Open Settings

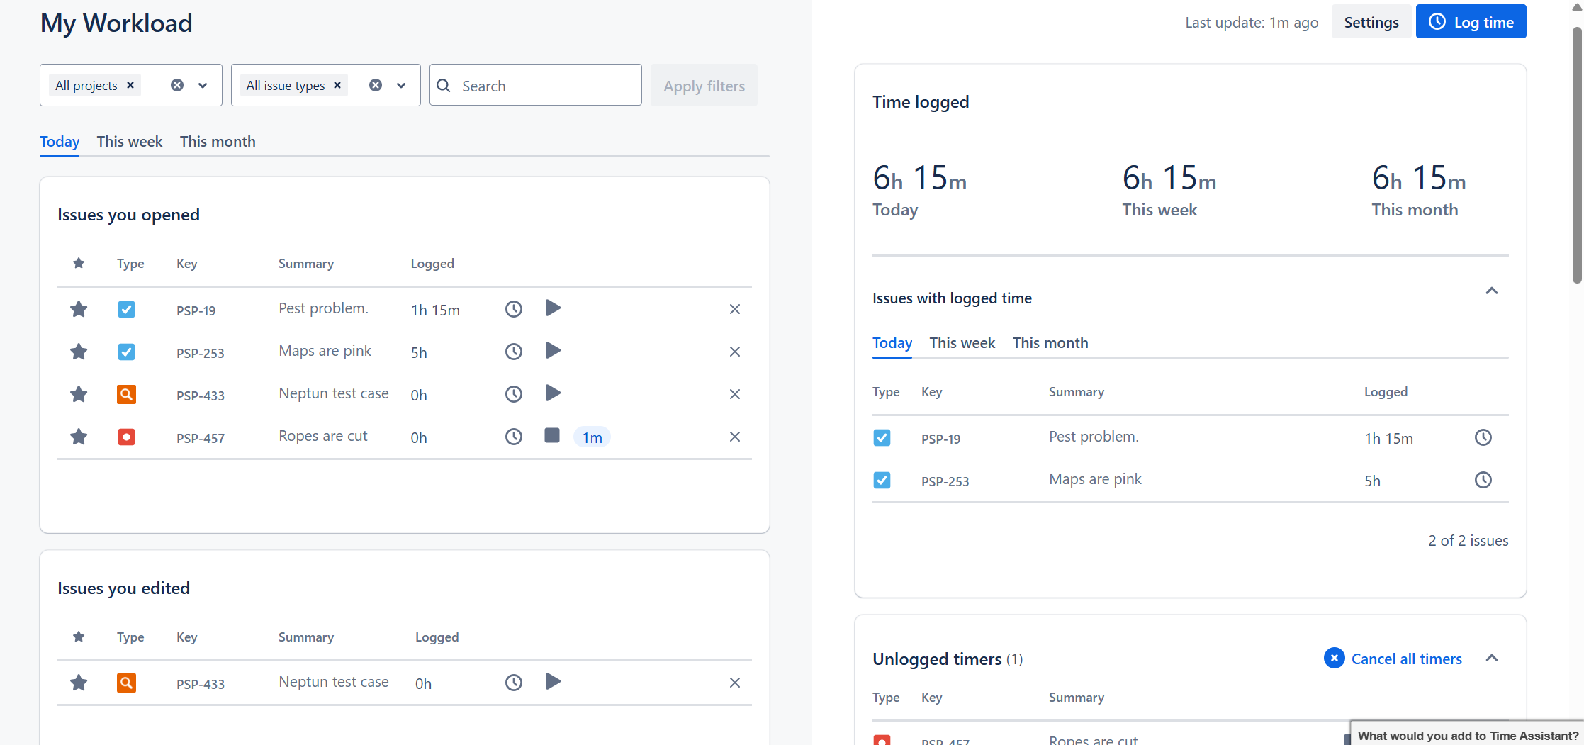click(1371, 22)
